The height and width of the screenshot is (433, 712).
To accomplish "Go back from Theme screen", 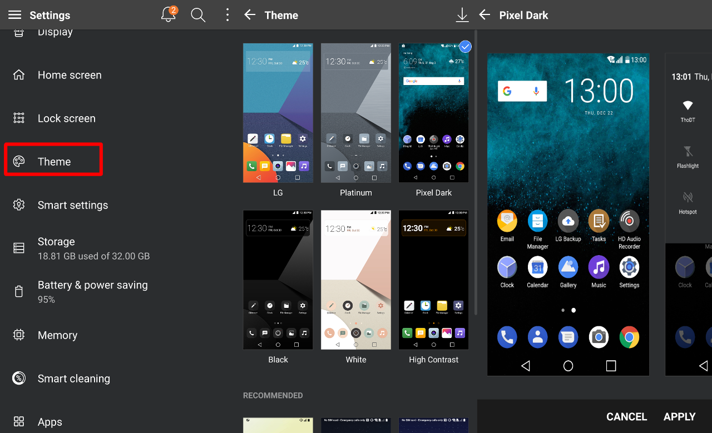I will pyautogui.click(x=250, y=15).
